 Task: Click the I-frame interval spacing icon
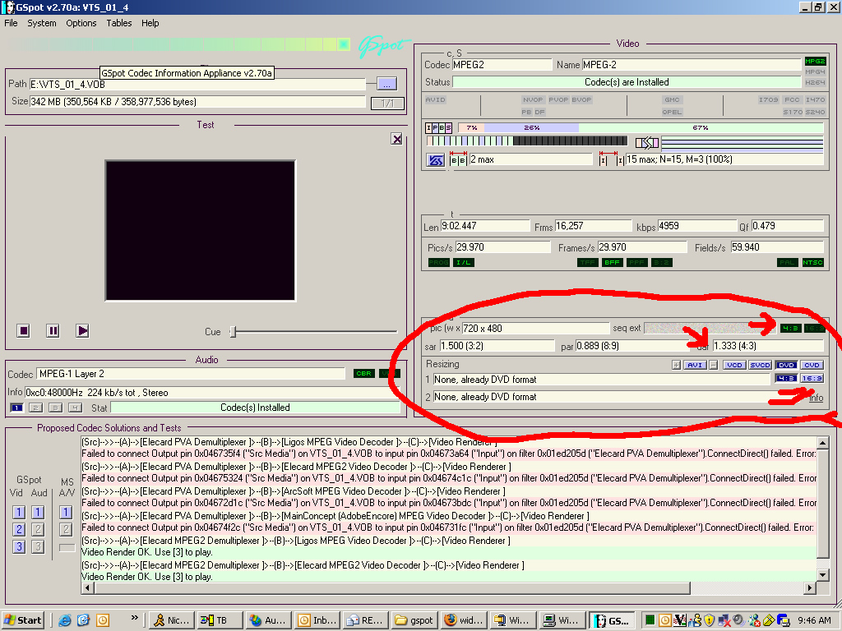612,159
